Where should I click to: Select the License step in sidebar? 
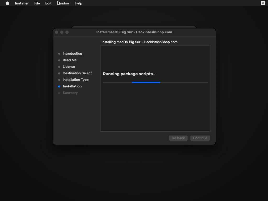point(69,66)
